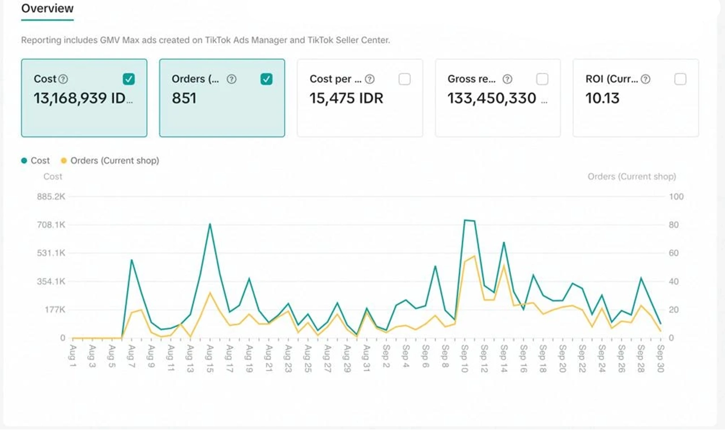Screen dimensions: 725x430
Task: Toggle the Cost series legend dot
Action: click(x=24, y=161)
